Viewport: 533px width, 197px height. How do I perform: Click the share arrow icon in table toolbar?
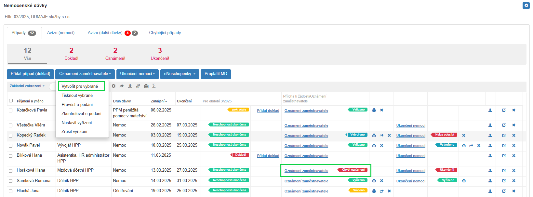[122, 86]
